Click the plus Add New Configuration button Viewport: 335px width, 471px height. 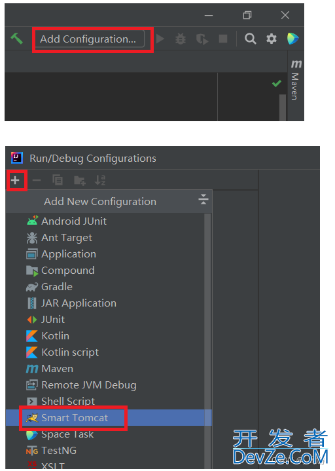pos(15,180)
